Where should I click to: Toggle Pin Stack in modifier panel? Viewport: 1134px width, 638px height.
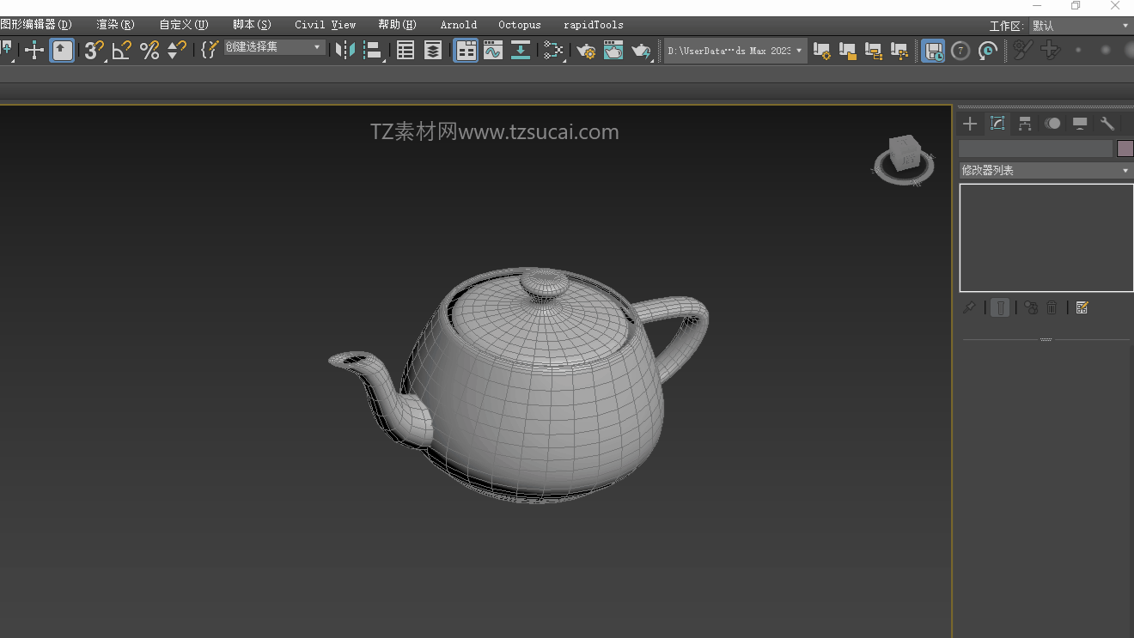[x=969, y=307]
